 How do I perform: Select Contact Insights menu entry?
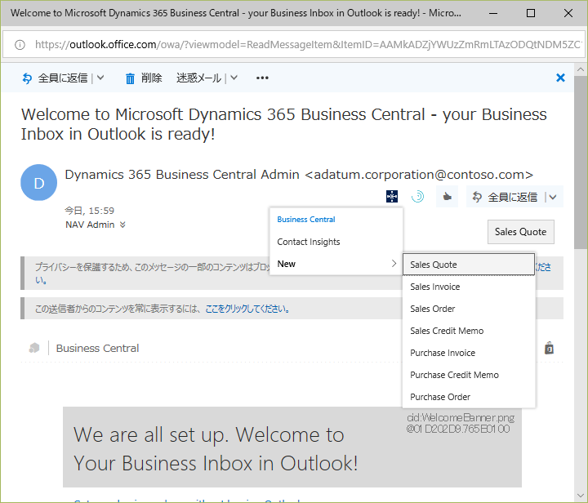(308, 242)
